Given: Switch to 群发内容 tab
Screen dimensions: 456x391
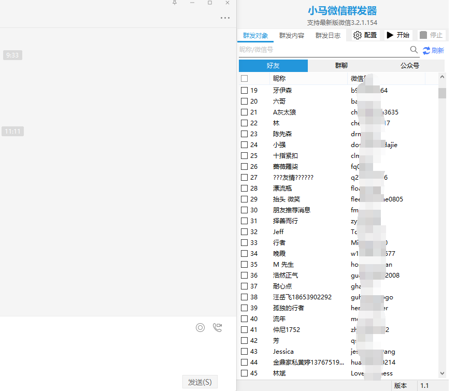Looking at the screenshot, I should coord(291,35).
